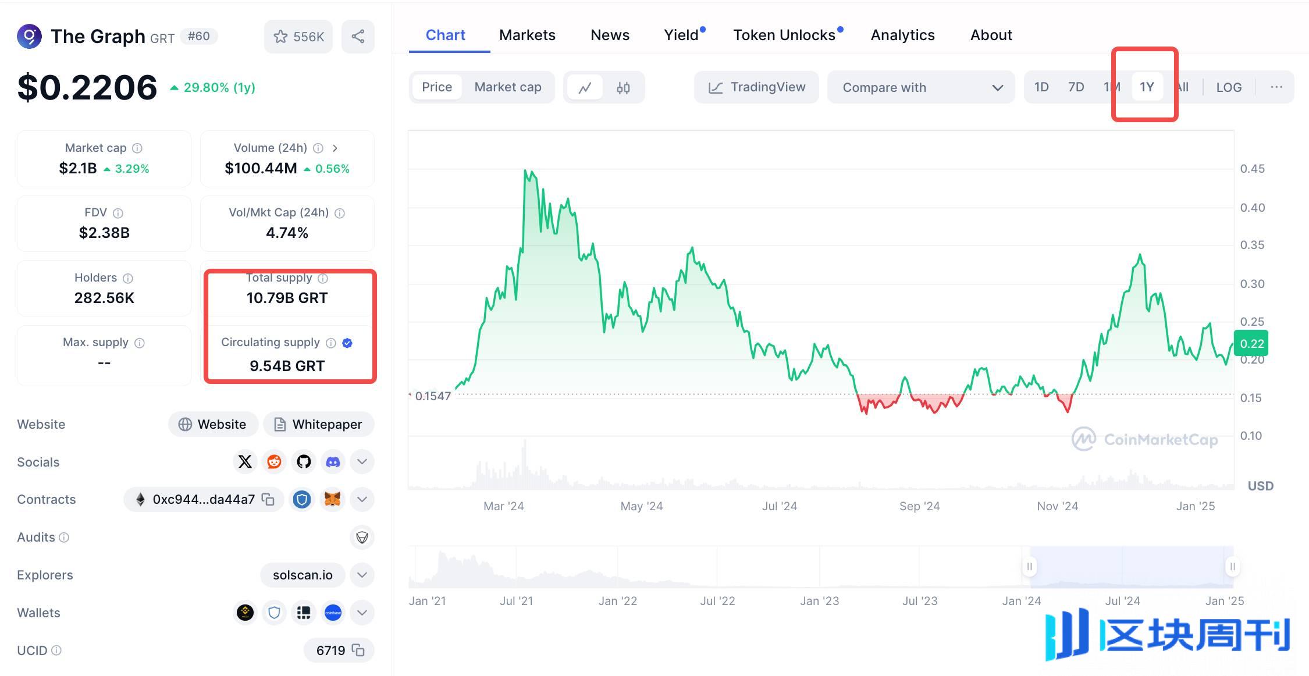Toggle the LOG scale option
This screenshot has height=676, width=1309.
point(1229,87)
